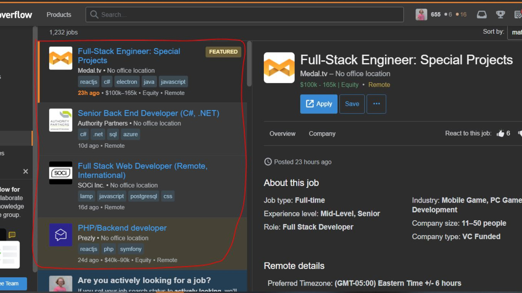Click the $100k - 165k | Equity salary text

[330, 85]
